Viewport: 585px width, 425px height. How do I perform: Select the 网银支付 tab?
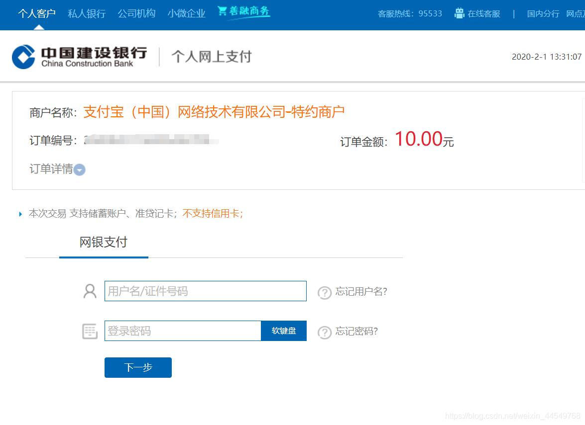(104, 243)
